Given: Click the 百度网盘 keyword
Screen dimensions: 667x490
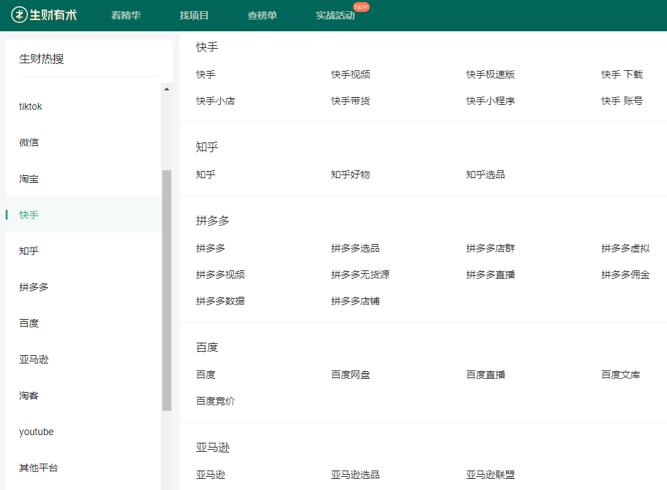Looking at the screenshot, I should click(350, 375).
